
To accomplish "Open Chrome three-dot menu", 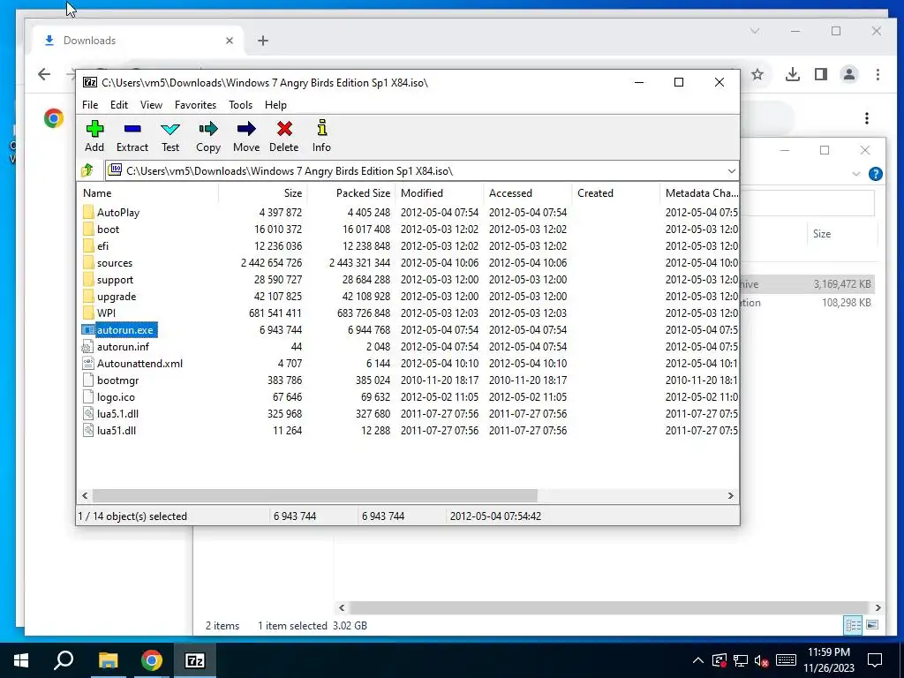I will (x=878, y=74).
